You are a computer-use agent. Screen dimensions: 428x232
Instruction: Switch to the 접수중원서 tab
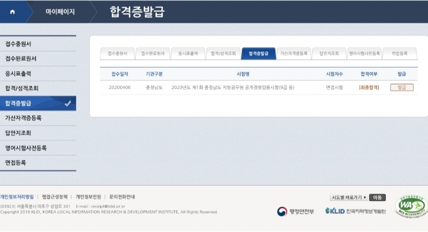tap(118, 54)
